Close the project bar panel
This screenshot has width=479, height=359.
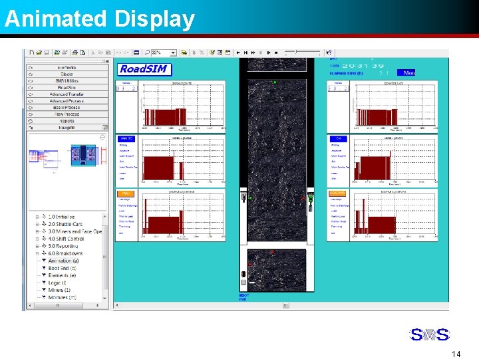tap(107, 61)
